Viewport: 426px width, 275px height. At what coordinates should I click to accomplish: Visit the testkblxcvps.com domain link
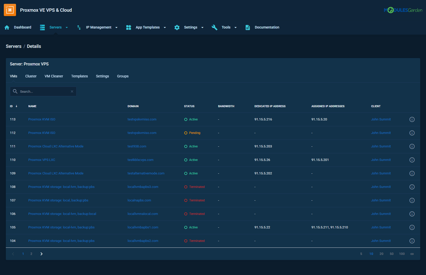140,160
